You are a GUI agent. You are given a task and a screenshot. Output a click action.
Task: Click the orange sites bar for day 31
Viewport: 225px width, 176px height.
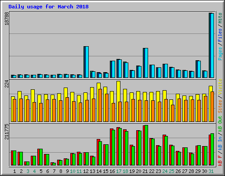[212, 106]
